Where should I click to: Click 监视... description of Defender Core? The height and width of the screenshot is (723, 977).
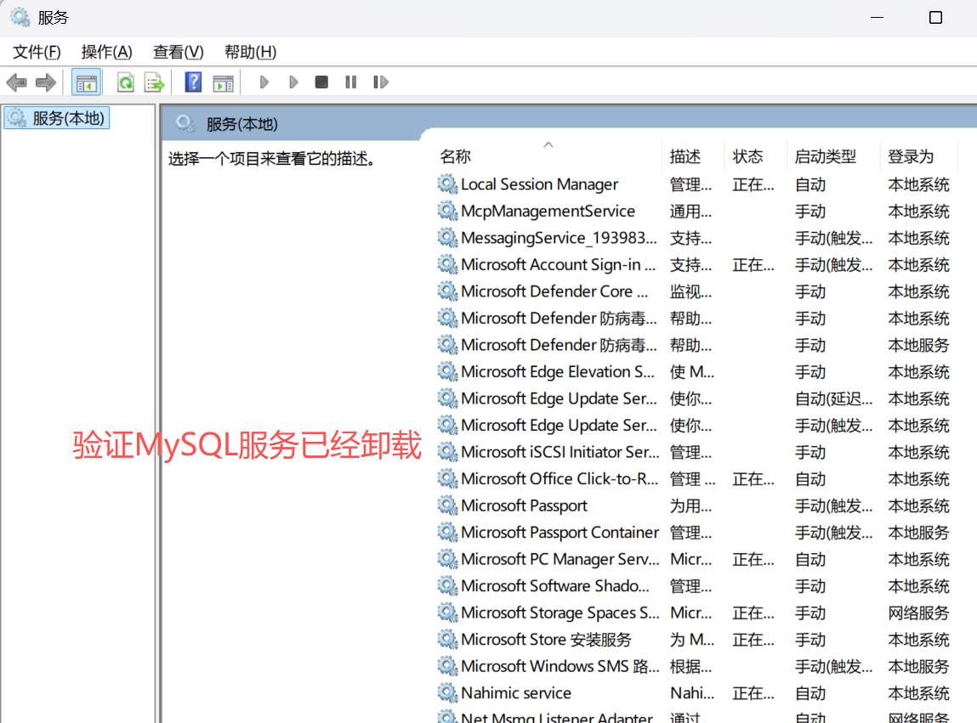click(x=690, y=291)
